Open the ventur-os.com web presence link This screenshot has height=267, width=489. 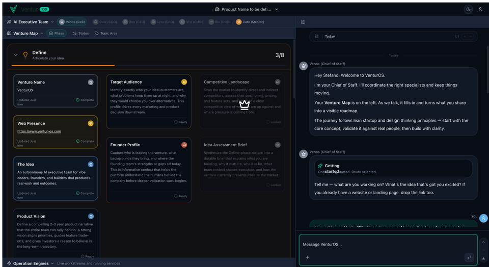[39, 131]
